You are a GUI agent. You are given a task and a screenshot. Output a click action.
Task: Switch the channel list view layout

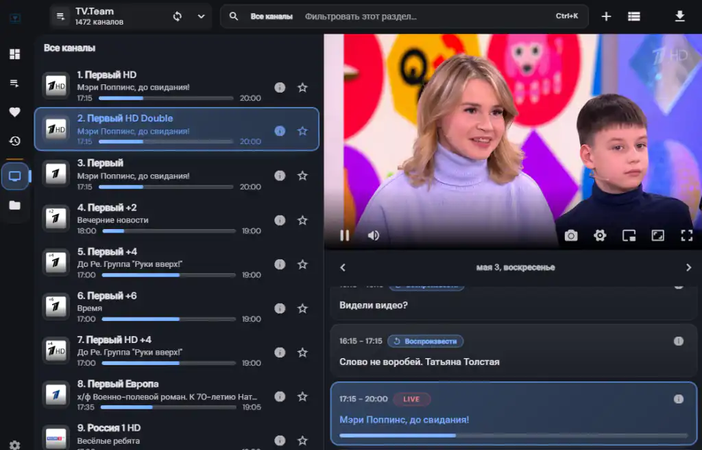pos(634,16)
